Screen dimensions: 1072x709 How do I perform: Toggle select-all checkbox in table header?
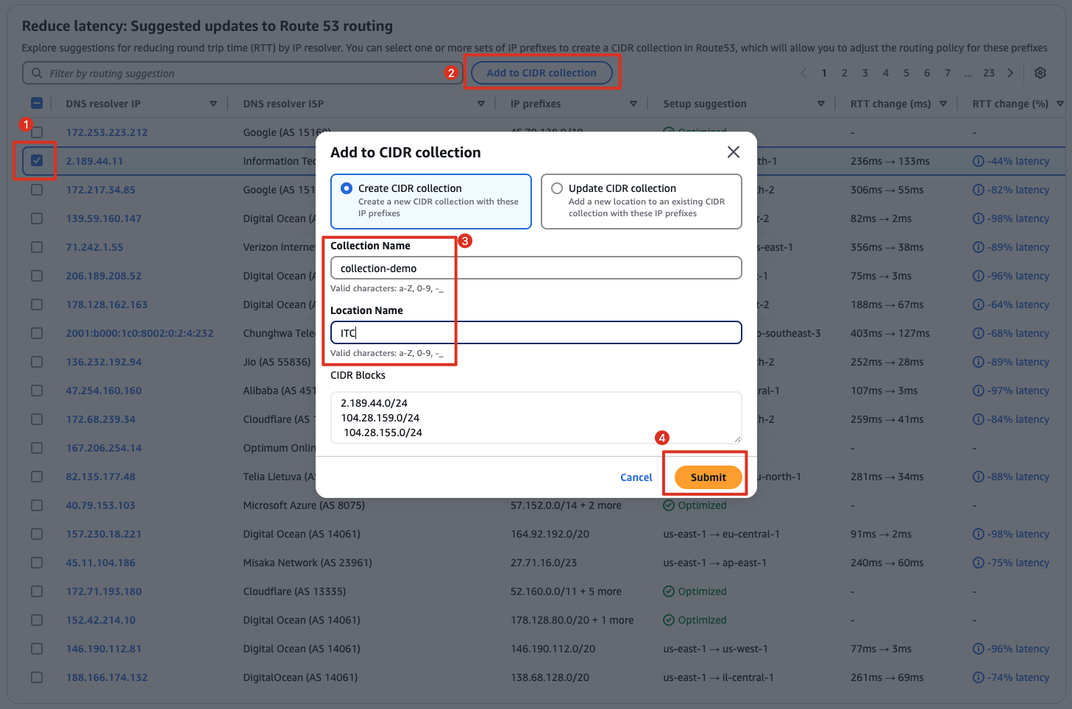pos(37,104)
